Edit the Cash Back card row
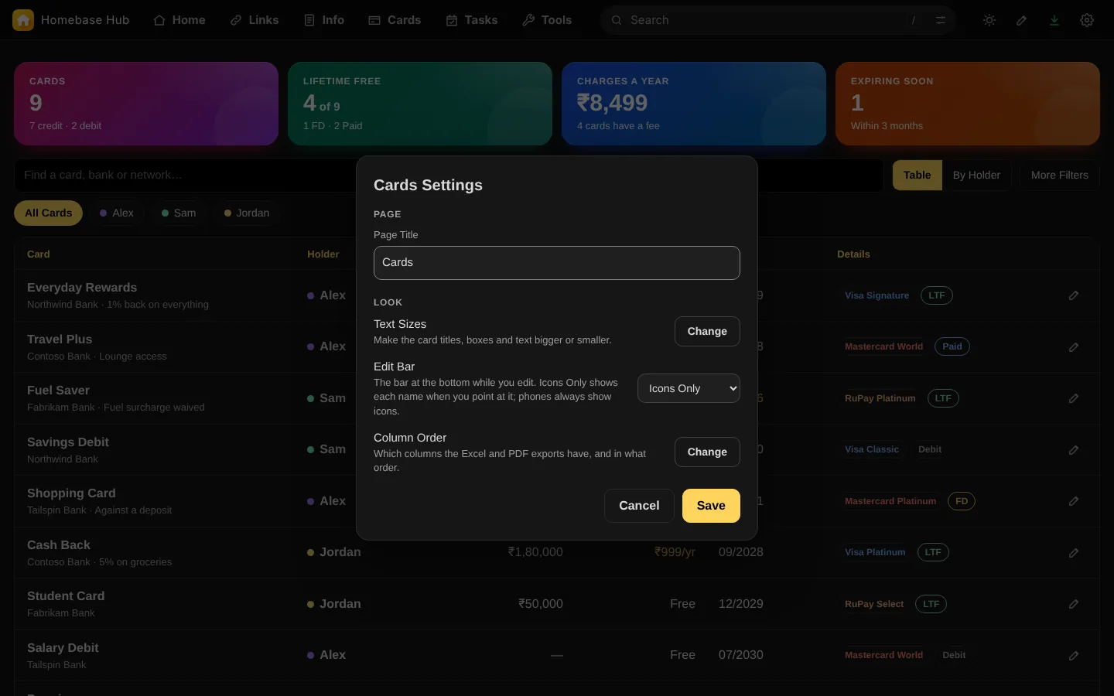 coord(1074,553)
